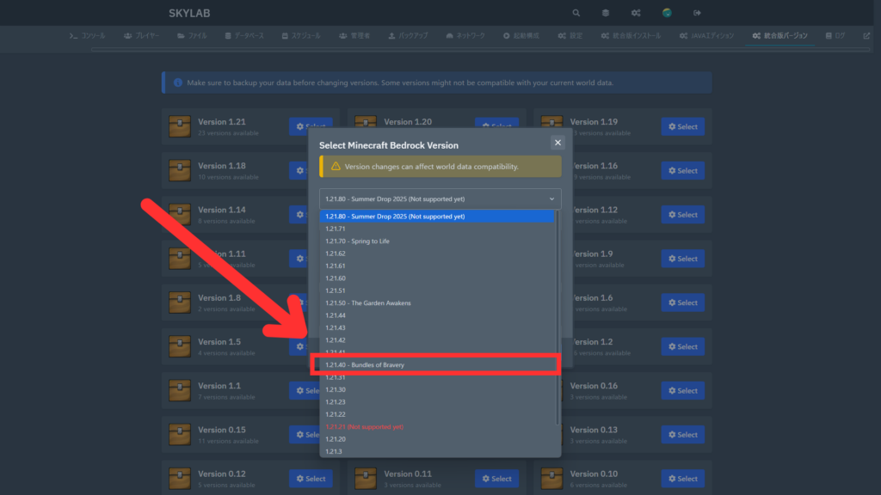881x495 pixels.
Task: Go to the データベース tab
Action: click(244, 36)
